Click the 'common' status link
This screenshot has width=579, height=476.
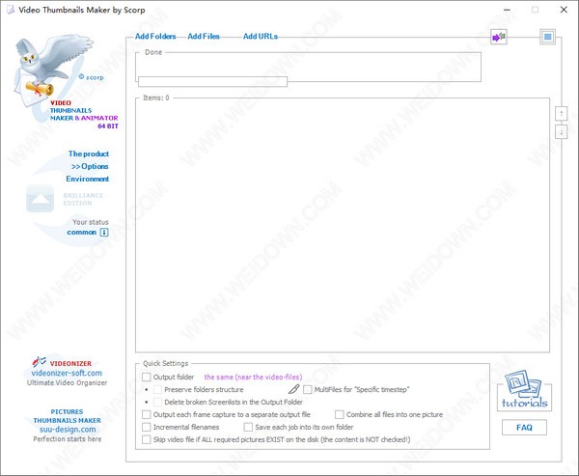tap(82, 232)
